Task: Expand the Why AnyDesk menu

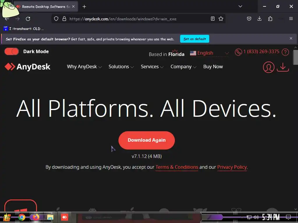Action: coord(84,67)
